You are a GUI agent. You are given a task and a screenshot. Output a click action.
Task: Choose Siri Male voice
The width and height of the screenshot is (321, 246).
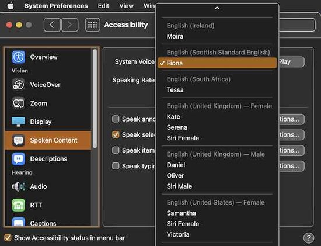click(x=217, y=186)
